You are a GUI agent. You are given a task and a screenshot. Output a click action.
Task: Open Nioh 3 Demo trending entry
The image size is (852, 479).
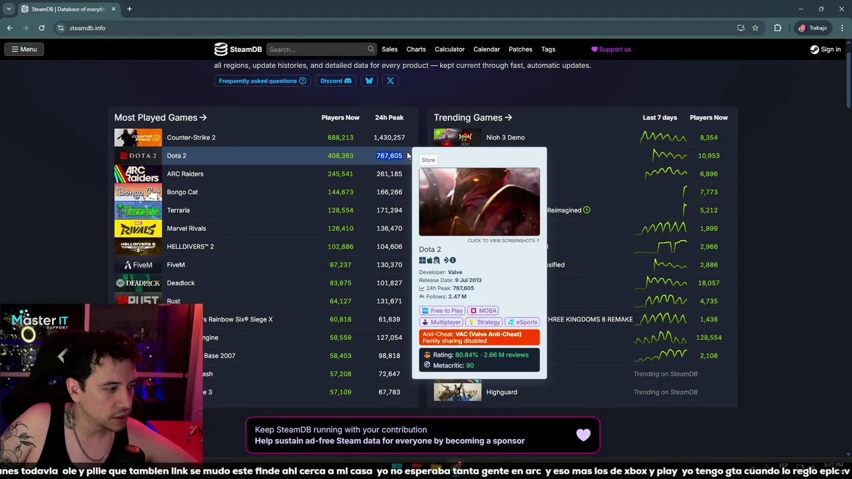pyautogui.click(x=505, y=138)
